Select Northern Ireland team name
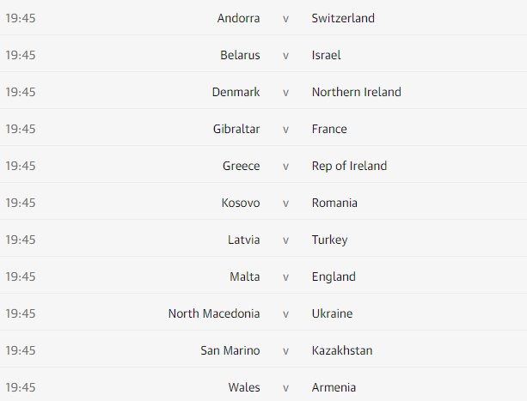527x401 pixels. tap(356, 92)
